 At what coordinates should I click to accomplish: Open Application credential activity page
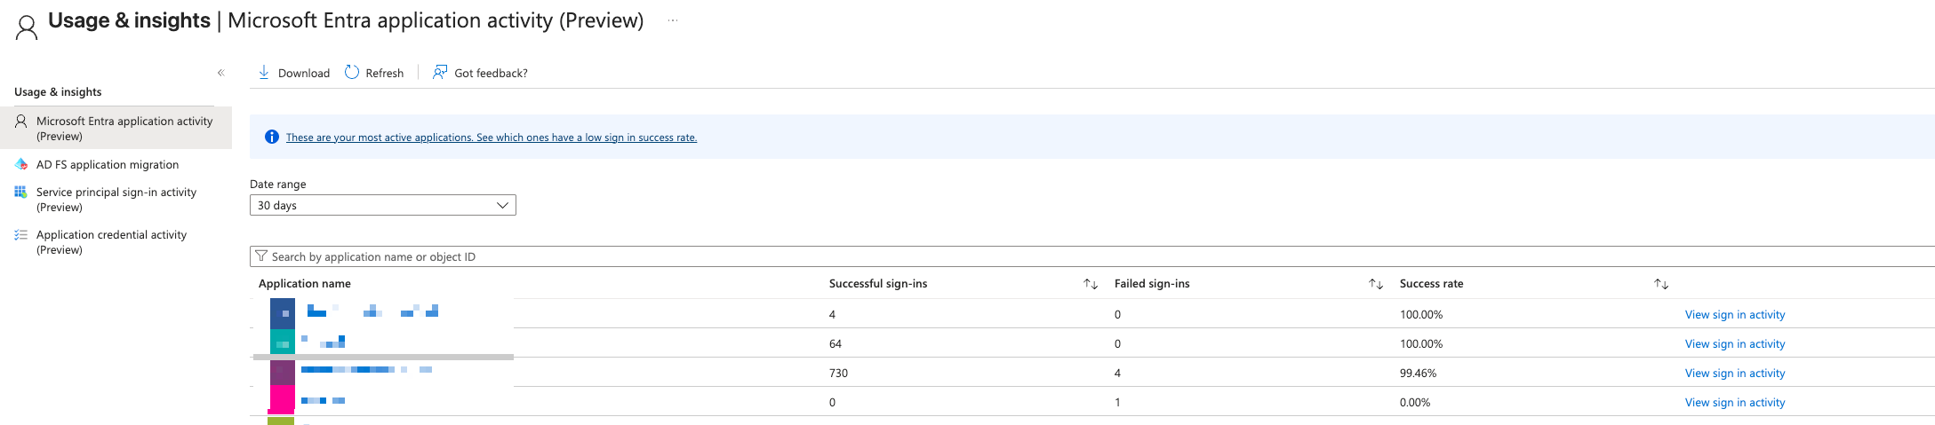[111, 242]
